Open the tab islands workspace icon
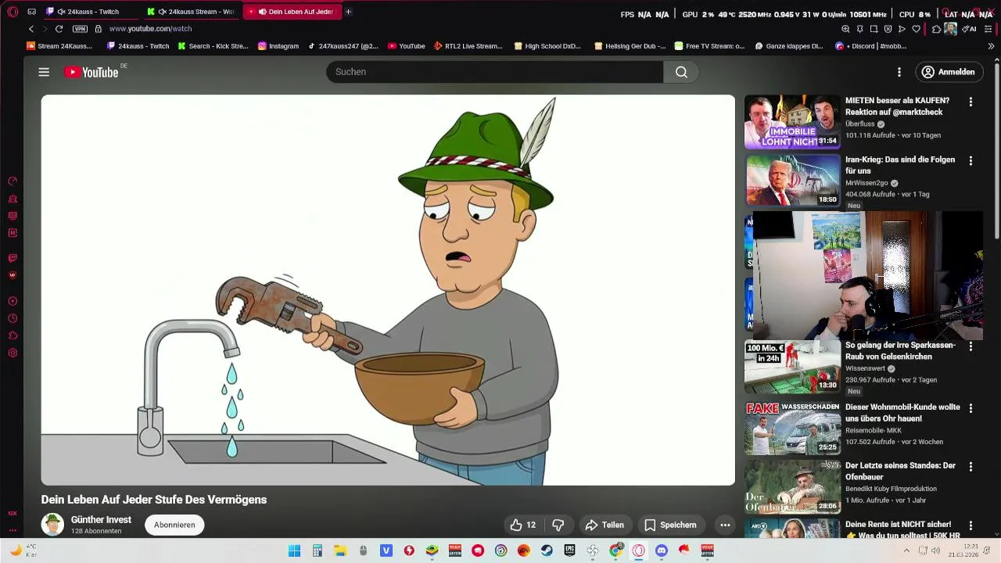This screenshot has height=563, width=1001. 31,12
